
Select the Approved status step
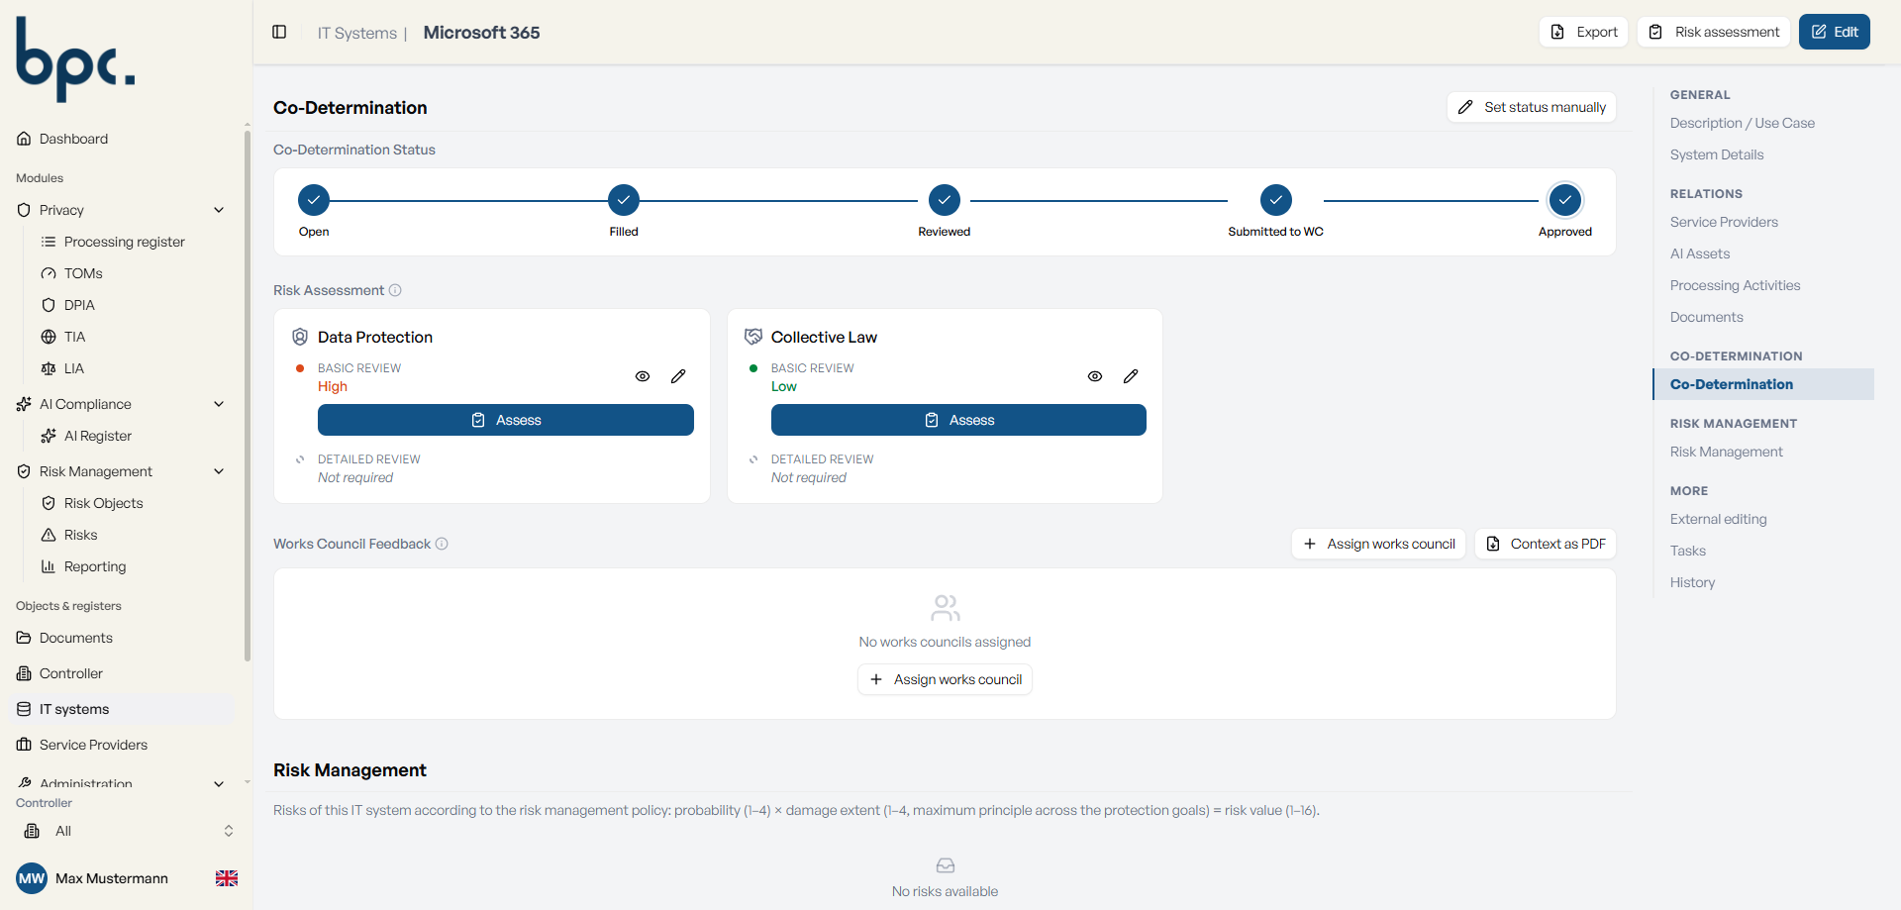pos(1564,200)
